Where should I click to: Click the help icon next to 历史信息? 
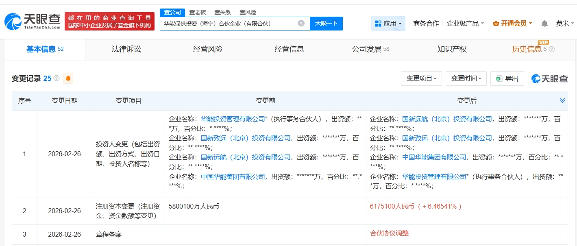pos(551,49)
